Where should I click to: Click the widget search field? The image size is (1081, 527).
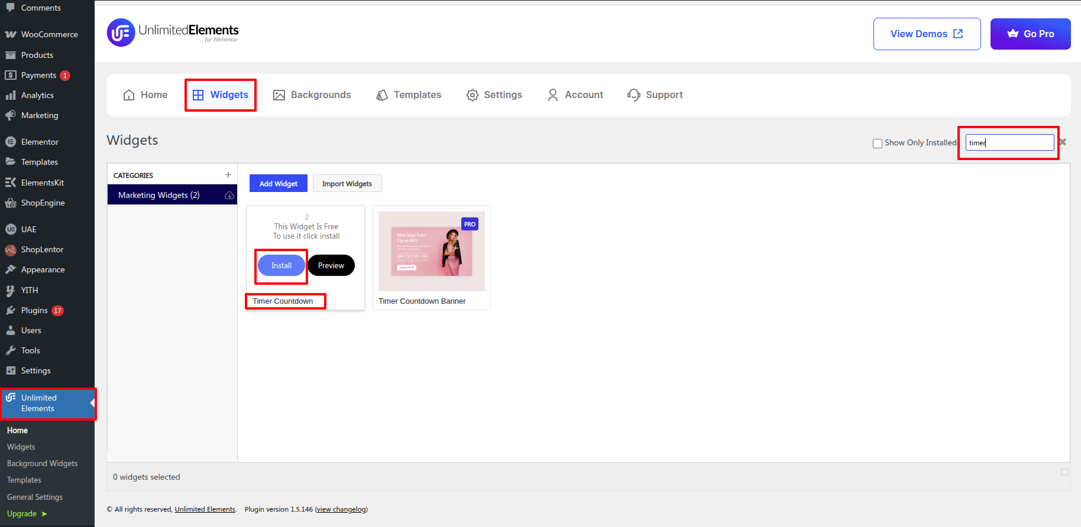pos(1009,142)
